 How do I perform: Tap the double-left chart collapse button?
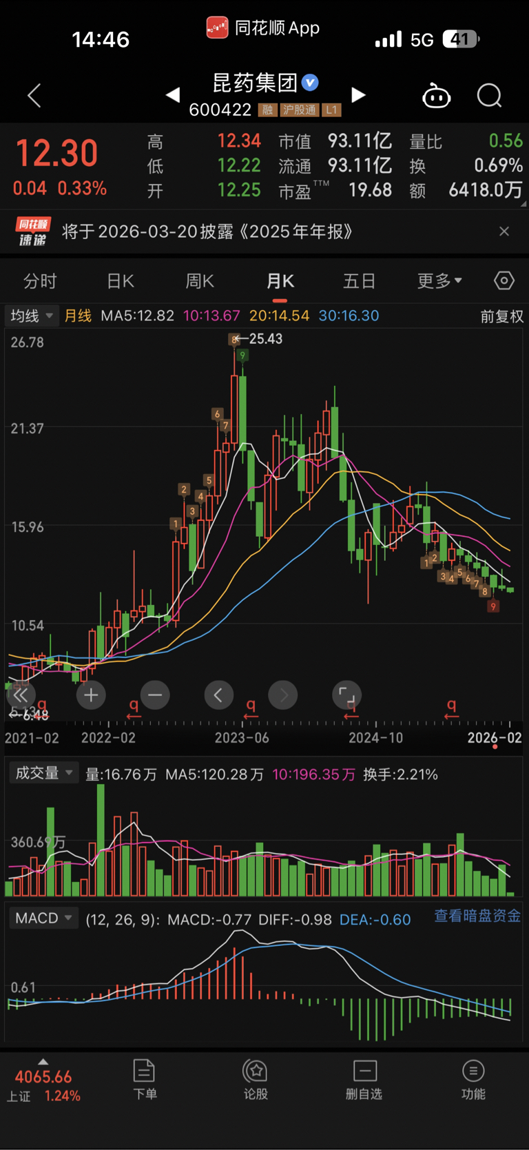[x=20, y=695]
